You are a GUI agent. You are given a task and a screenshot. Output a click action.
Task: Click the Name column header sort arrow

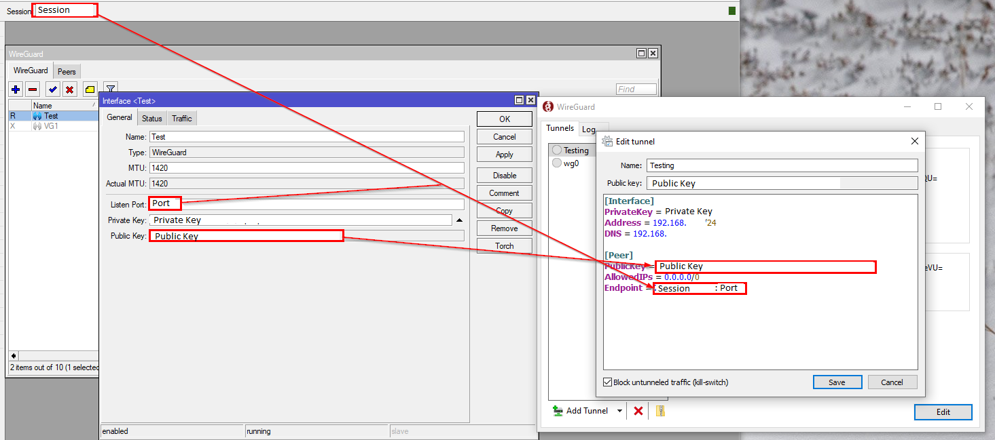pos(94,106)
